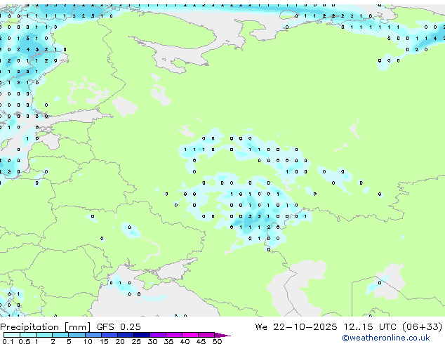Image resolution: width=445 pixels, height=344 pixels.
Task: Pick the 0.1–0.5 mm legend swatch
Action: pos(12,335)
